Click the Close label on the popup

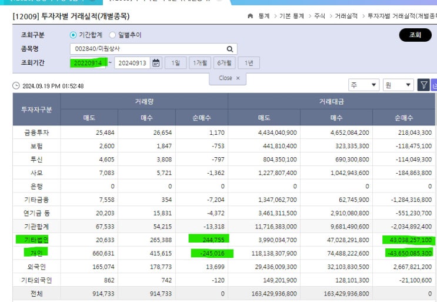pos(225,78)
